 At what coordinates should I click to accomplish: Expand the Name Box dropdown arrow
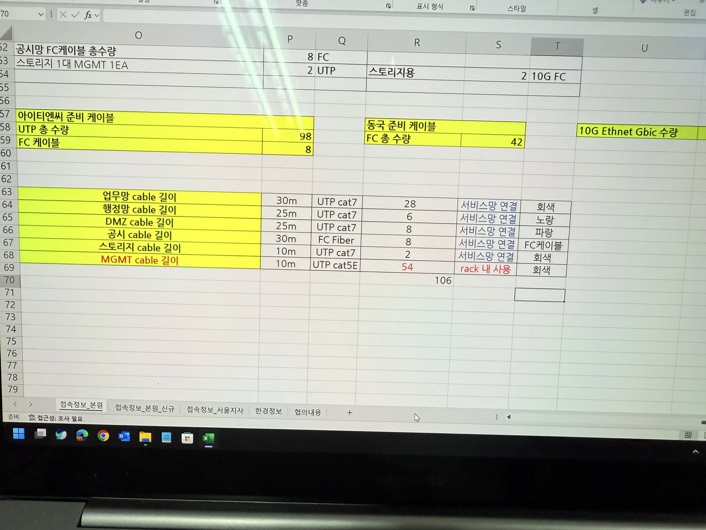point(40,14)
